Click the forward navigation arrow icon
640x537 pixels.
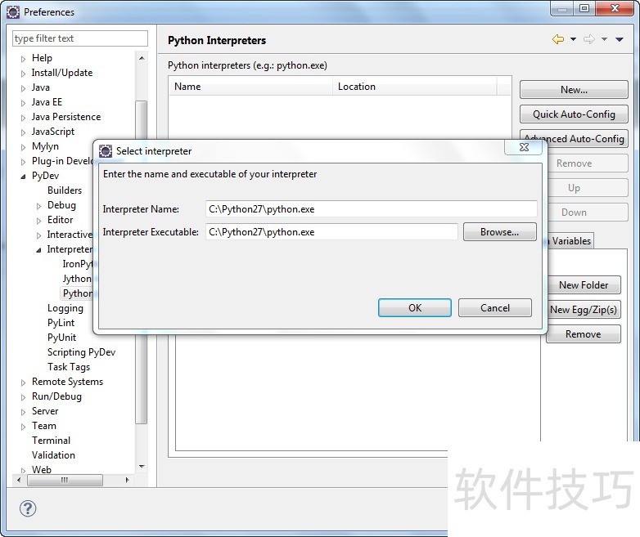point(588,39)
